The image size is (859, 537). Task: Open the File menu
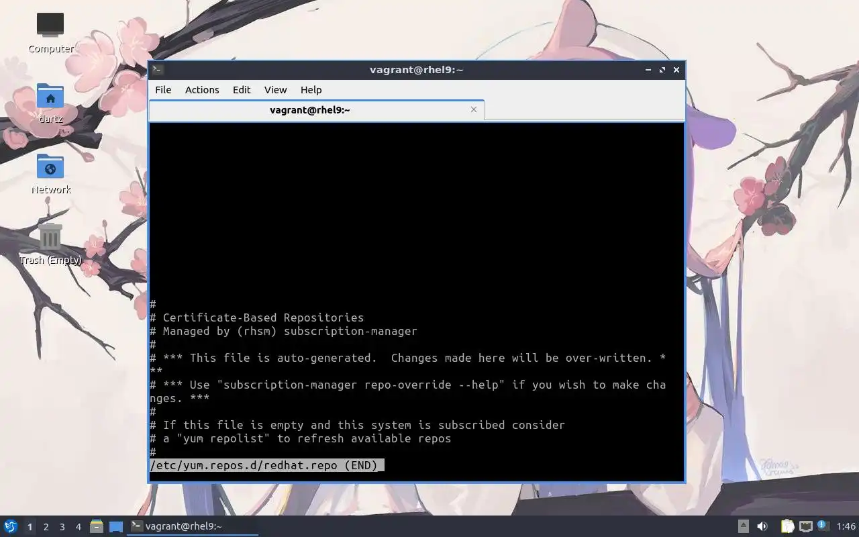coord(163,90)
